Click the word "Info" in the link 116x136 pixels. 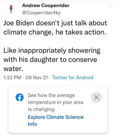pyautogui.click(x=32, y=124)
